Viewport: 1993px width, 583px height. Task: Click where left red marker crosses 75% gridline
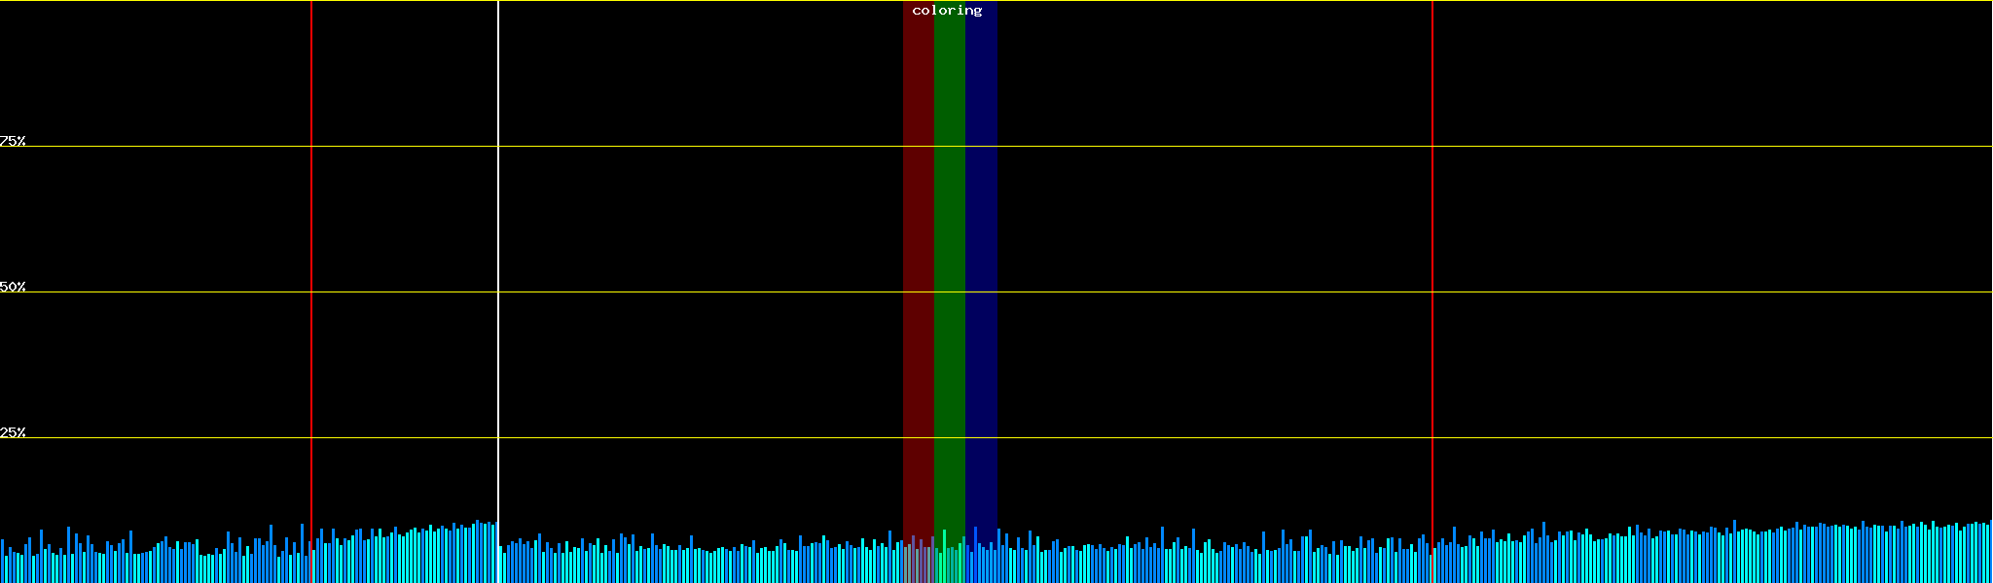click(x=311, y=146)
